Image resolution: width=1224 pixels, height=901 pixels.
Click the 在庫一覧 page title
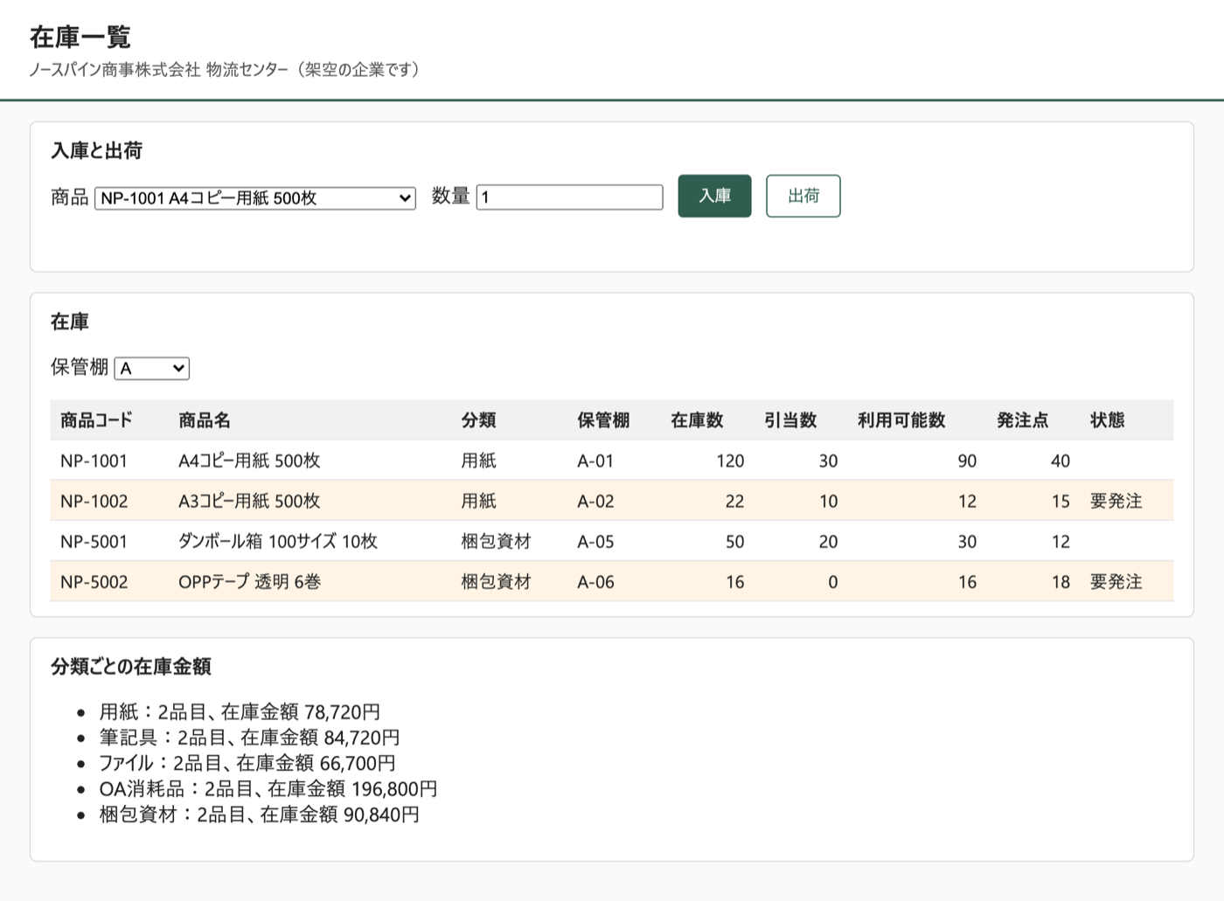pyautogui.click(x=80, y=37)
